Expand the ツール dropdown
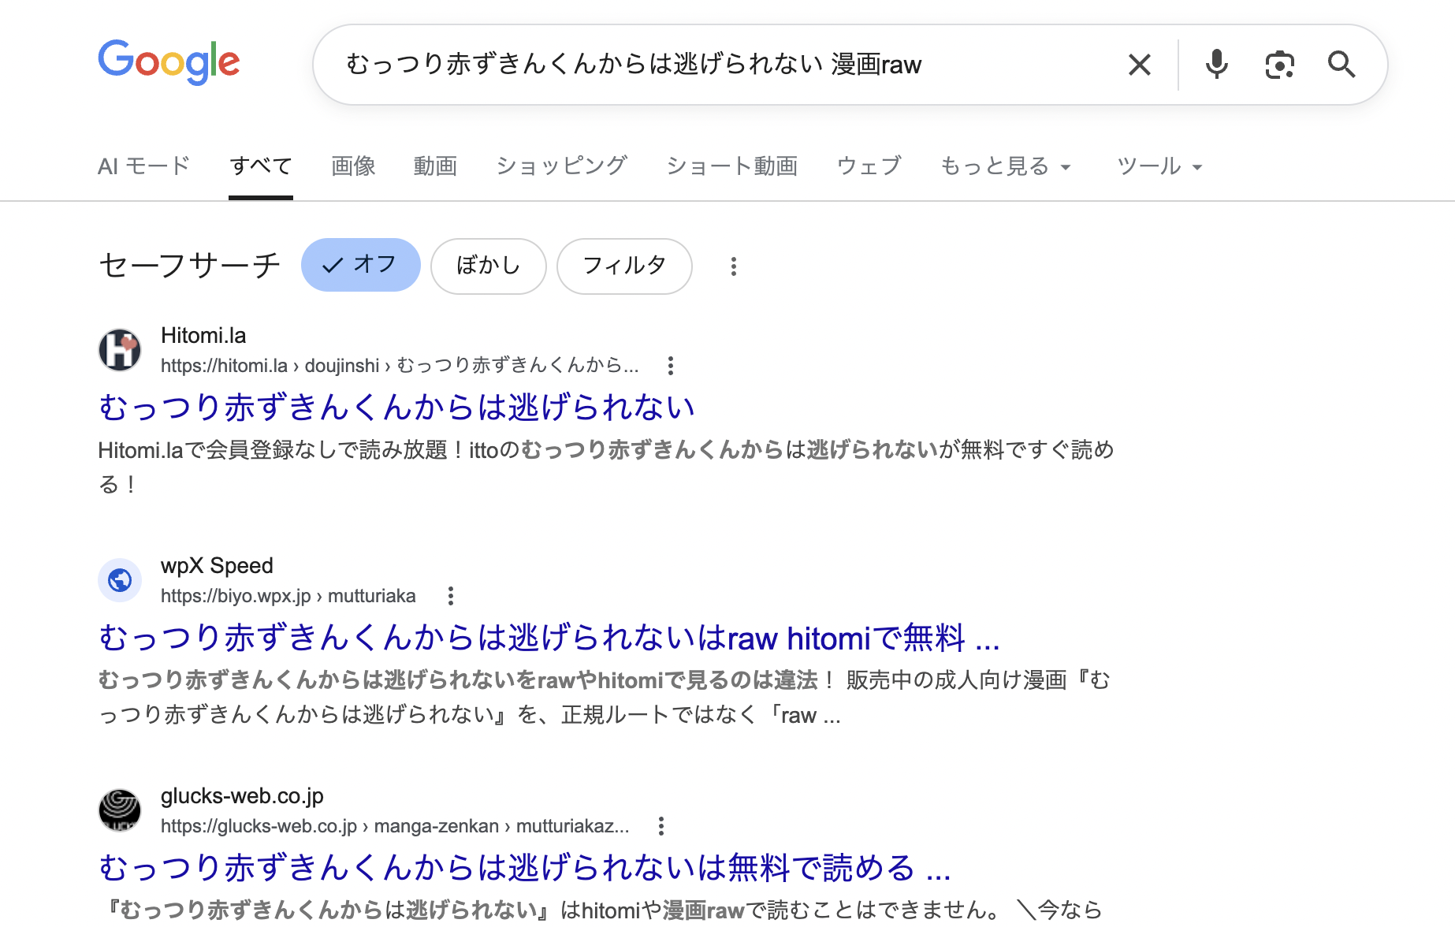 point(1159,166)
